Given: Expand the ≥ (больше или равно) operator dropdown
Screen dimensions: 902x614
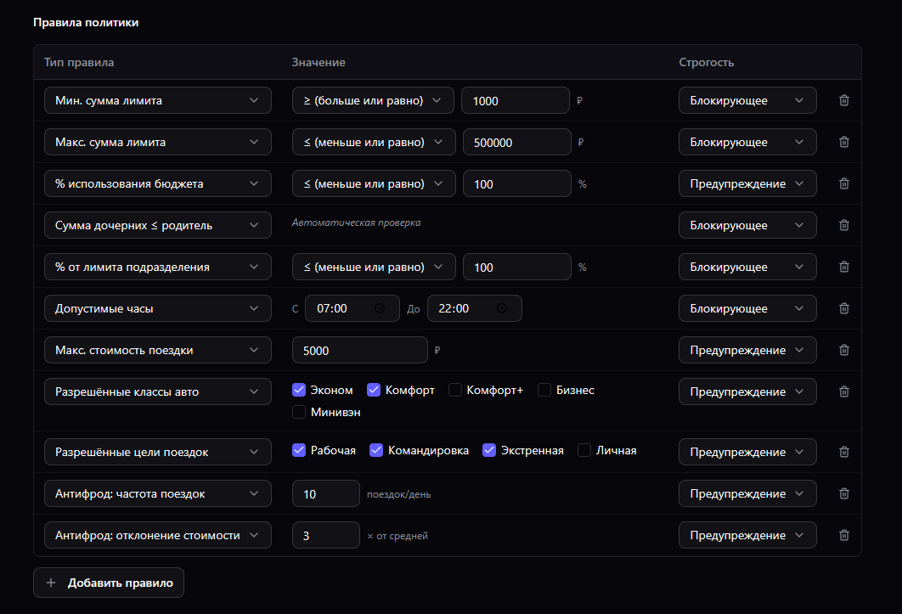Looking at the screenshot, I should pos(373,100).
